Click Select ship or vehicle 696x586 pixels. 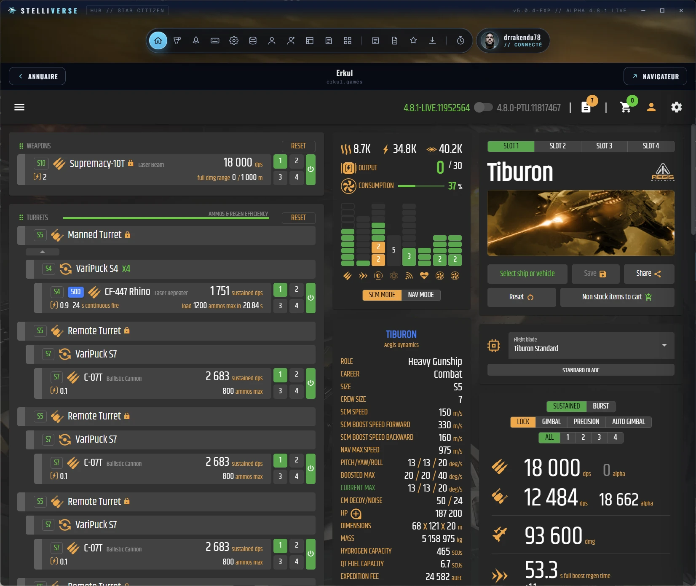(x=527, y=274)
